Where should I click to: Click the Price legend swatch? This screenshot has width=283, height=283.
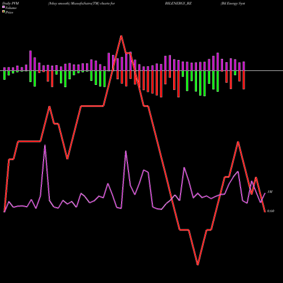coord(3,12)
